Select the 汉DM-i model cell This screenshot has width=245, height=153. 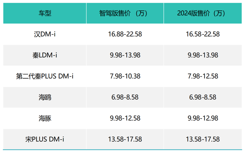[45, 34]
